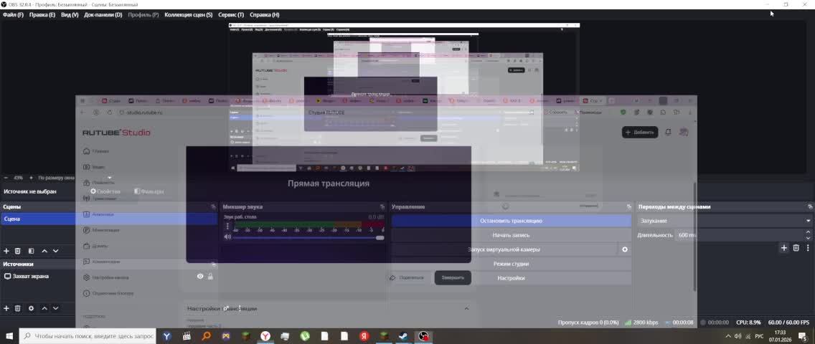This screenshot has width=815, height=344.
Task: Add a new scene with plus icon
Action: tap(6, 251)
